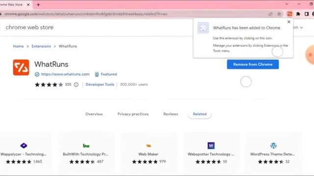The height and width of the screenshot is (176, 314).
Task: Switch to the Reviews tab
Action: [x=171, y=114]
